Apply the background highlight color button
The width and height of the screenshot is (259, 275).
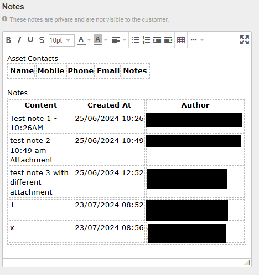click(x=98, y=40)
